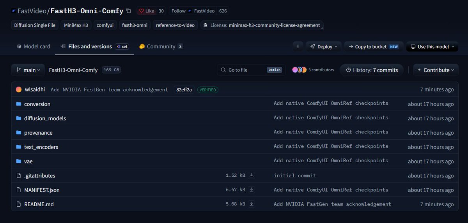468x223 pixels.
Task: Click Copy to bucket button
Action: pyautogui.click(x=373, y=47)
